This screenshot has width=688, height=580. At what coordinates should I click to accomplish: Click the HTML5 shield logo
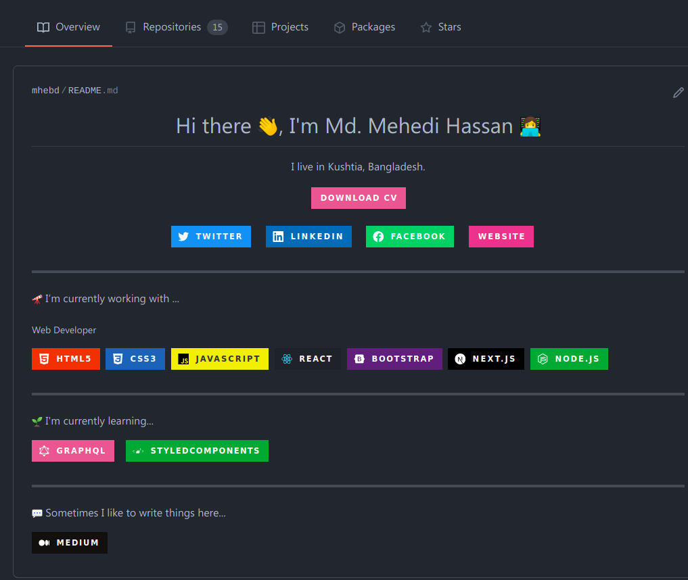pos(45,359)
